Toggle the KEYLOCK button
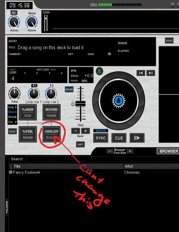 (x=69, y=90)
